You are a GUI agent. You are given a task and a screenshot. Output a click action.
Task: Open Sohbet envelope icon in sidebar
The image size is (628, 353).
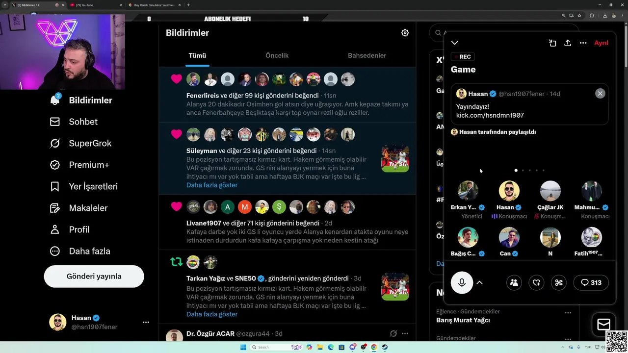pos(55,122)
